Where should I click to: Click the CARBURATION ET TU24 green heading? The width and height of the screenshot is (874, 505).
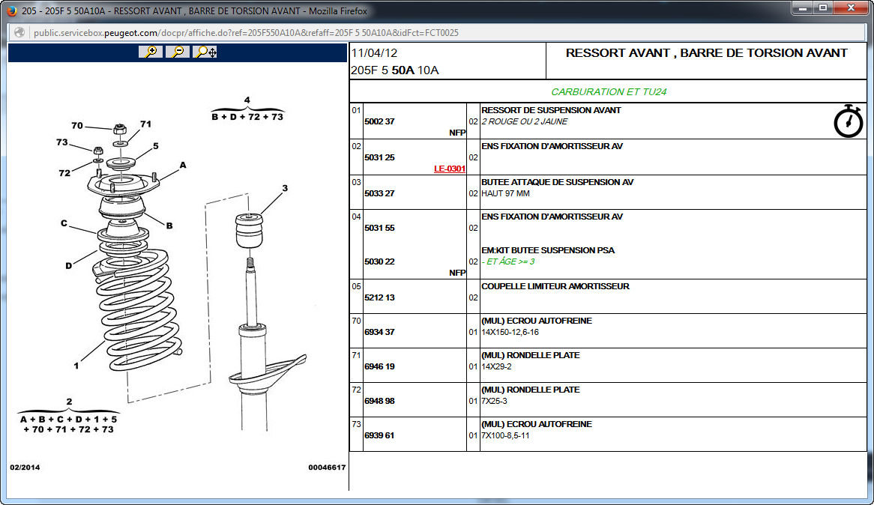click(x=609, y=92)
